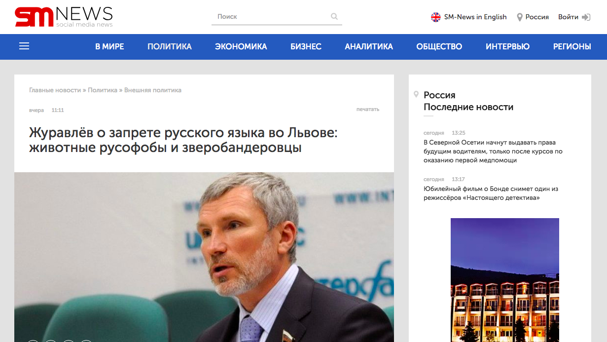Select the АНАЛИТИКА menu item

point(369,46)
